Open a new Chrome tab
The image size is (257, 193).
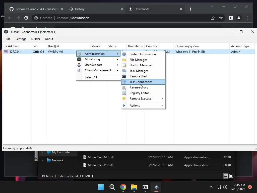pyautogui.click(x=190, y=9)
